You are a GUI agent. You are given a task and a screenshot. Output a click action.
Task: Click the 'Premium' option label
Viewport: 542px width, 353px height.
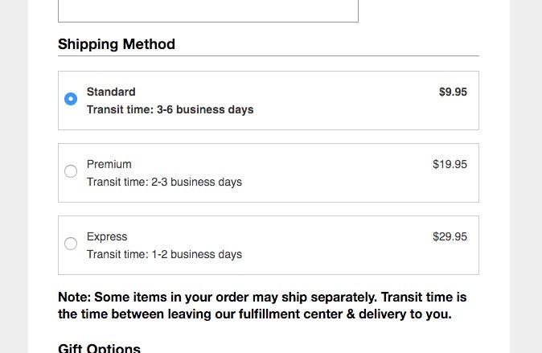pos(109,164)
